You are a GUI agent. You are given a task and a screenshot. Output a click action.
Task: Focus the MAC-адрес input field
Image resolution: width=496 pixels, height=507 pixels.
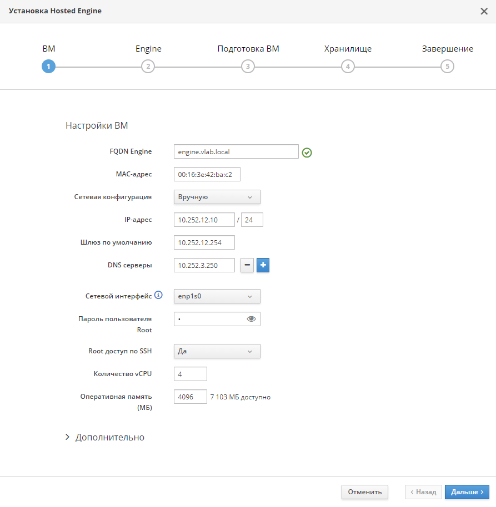(x=207, y=174)
